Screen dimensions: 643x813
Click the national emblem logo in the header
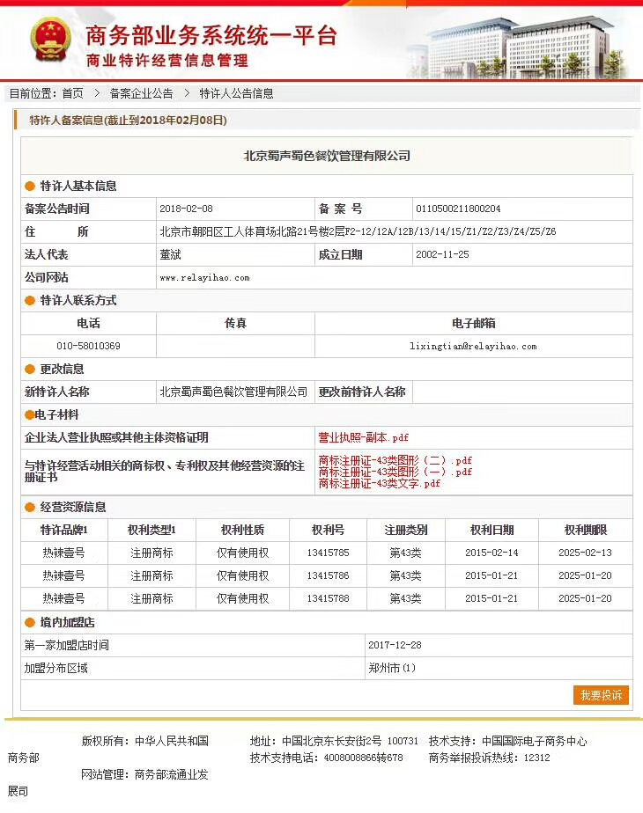click(50, 40)
